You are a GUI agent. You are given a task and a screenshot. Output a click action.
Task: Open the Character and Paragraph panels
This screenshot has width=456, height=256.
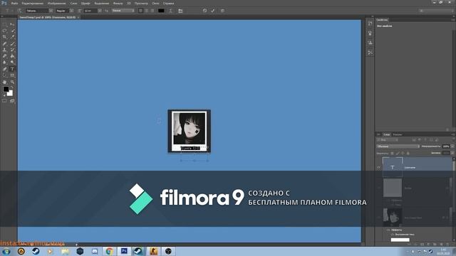pos(180,11)
